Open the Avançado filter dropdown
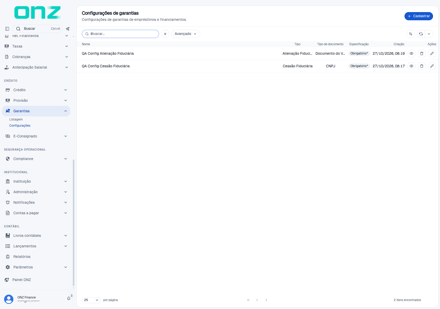This screenshot has width=440, height=309. click(186, 34)
